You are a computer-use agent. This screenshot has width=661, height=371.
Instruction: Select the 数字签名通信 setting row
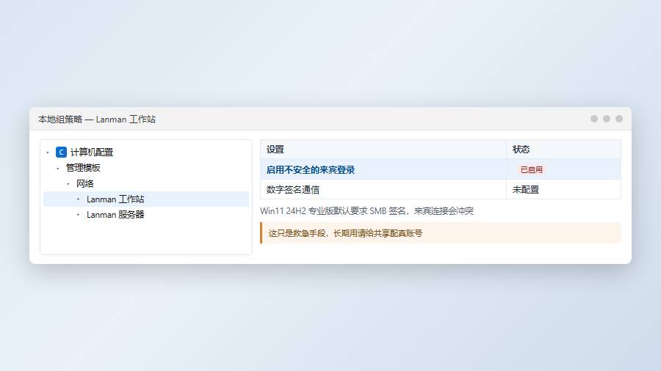pos(441,190)
